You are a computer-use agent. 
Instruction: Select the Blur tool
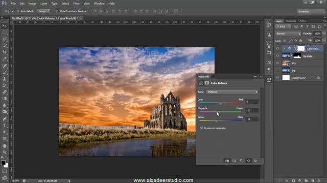(5, 105)
